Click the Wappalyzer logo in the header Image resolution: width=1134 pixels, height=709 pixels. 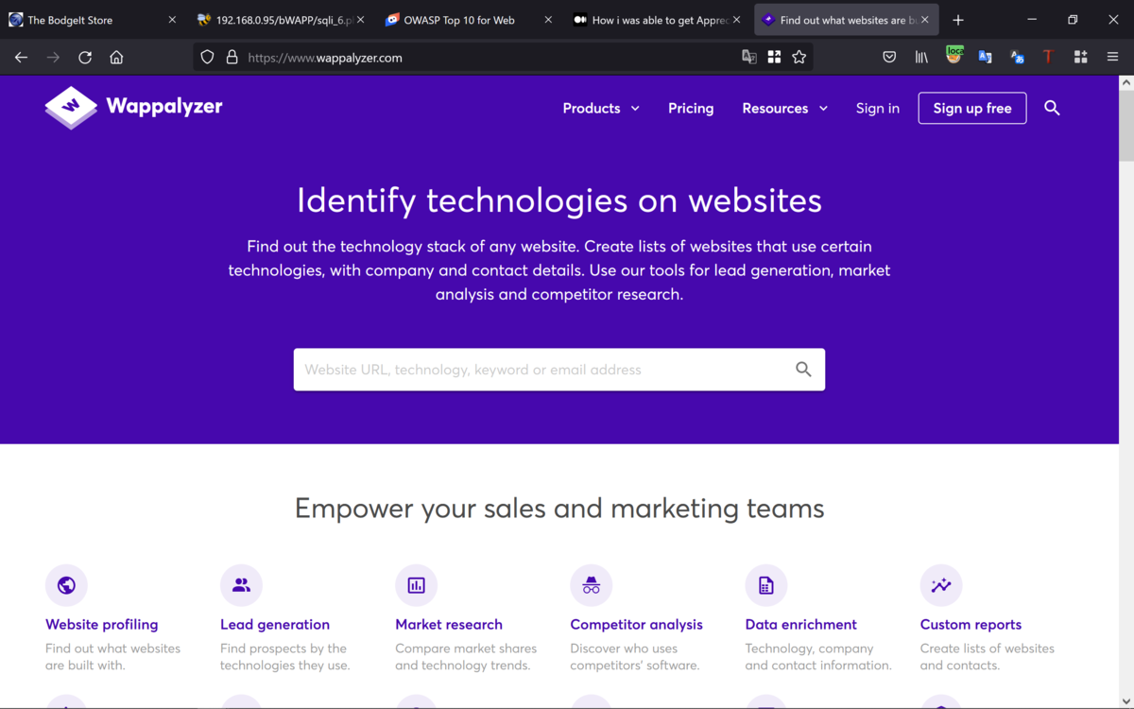pos(133,107)
